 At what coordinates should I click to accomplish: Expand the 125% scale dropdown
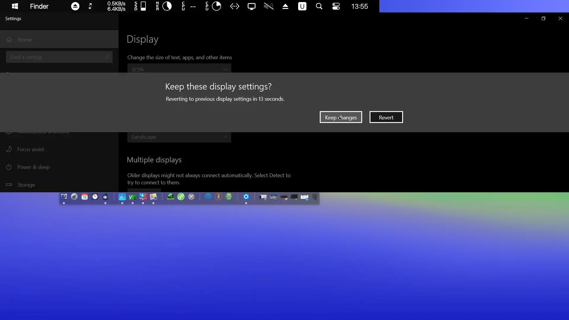click(x=179, y=69)
